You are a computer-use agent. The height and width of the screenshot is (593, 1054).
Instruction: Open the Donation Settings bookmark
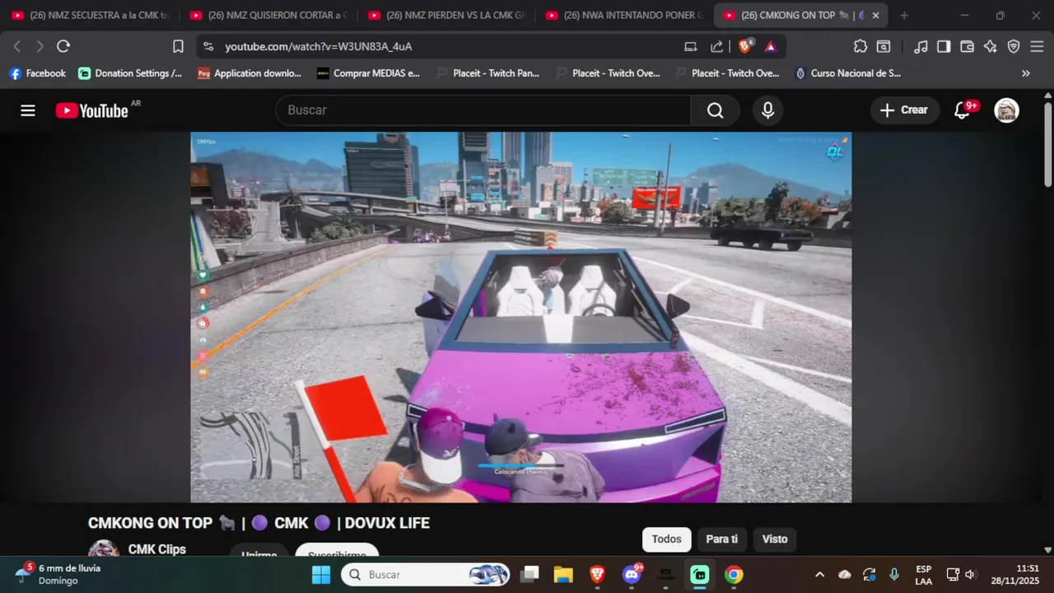click(x=131, y=73)
